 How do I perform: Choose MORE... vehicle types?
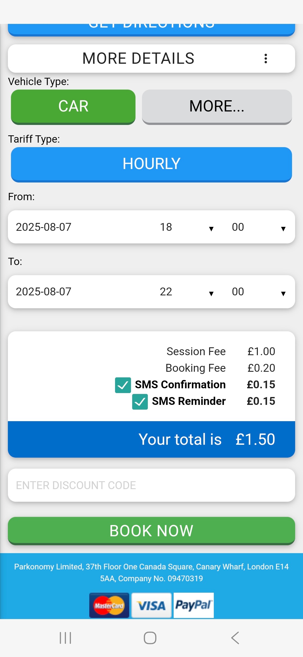click(217, 106)
